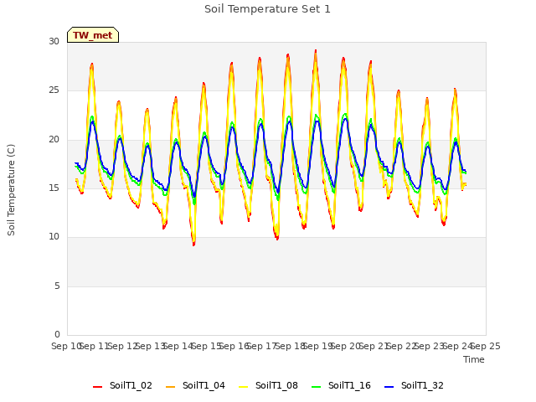Toggle the SoilT1_04 legend entry
This screenshot has width=536, height=402.
point(195,385)
